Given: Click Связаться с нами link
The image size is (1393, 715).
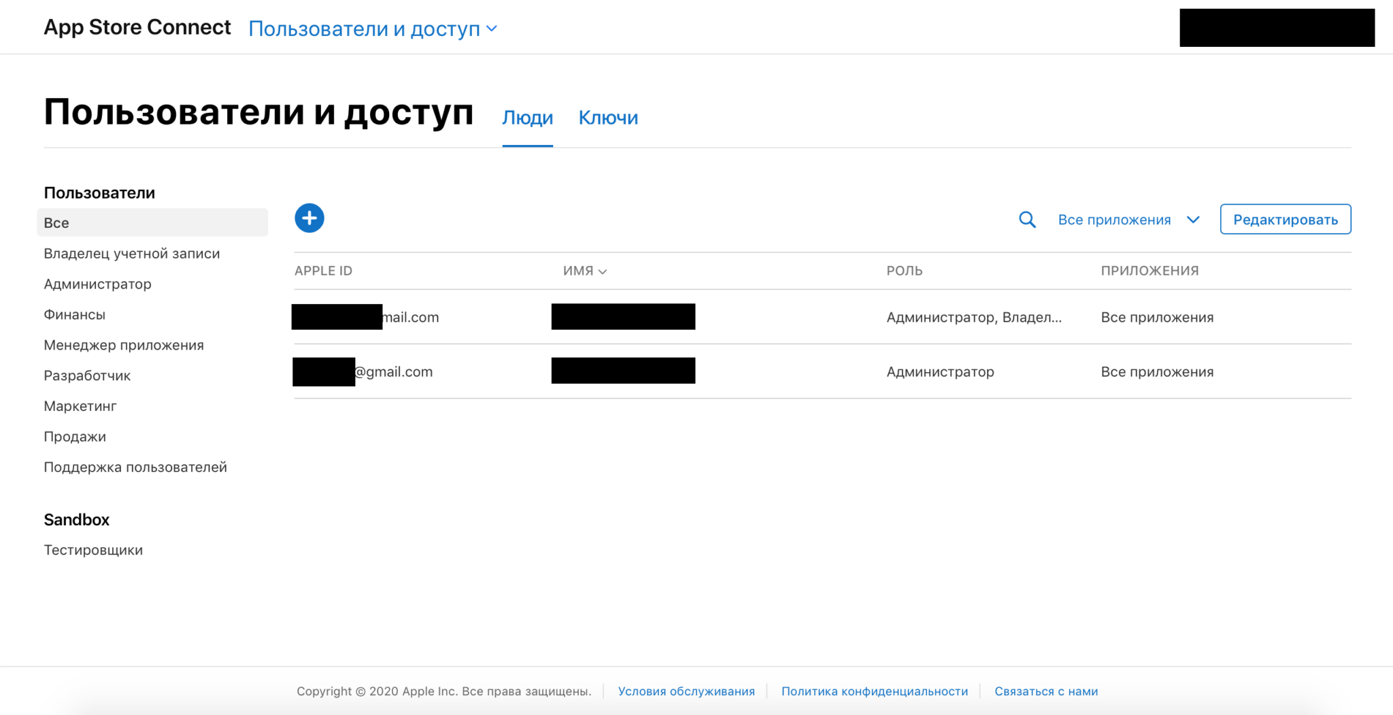Looking at the screenshot, I should click(1045, 691).
